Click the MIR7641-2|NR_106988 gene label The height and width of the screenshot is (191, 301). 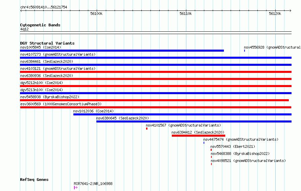93,184
